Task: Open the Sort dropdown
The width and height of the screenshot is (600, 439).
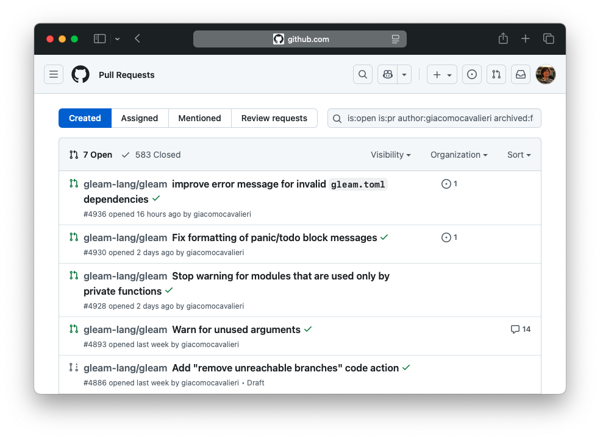Action: tap(519, 155)
